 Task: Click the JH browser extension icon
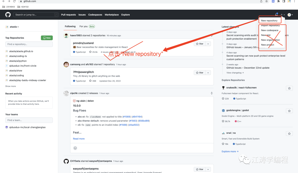click(x=273, y=1)
